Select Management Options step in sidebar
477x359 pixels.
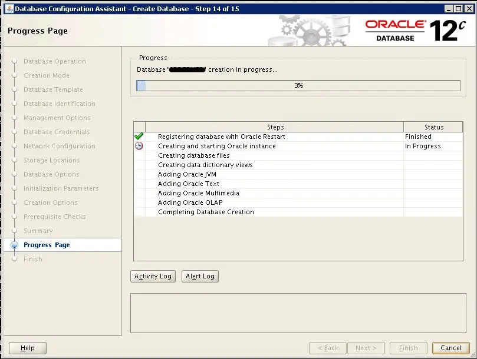(x=57, y=118)
